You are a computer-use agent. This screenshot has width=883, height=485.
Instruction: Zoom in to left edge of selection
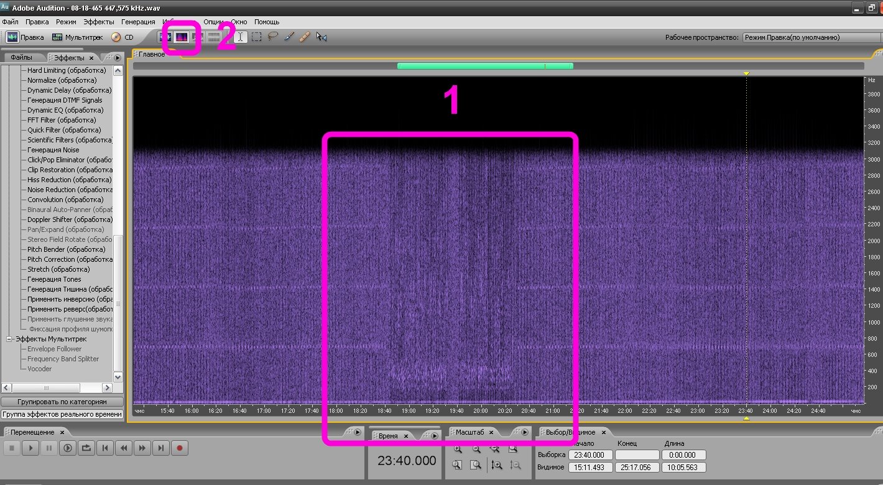tap(458, 464)
